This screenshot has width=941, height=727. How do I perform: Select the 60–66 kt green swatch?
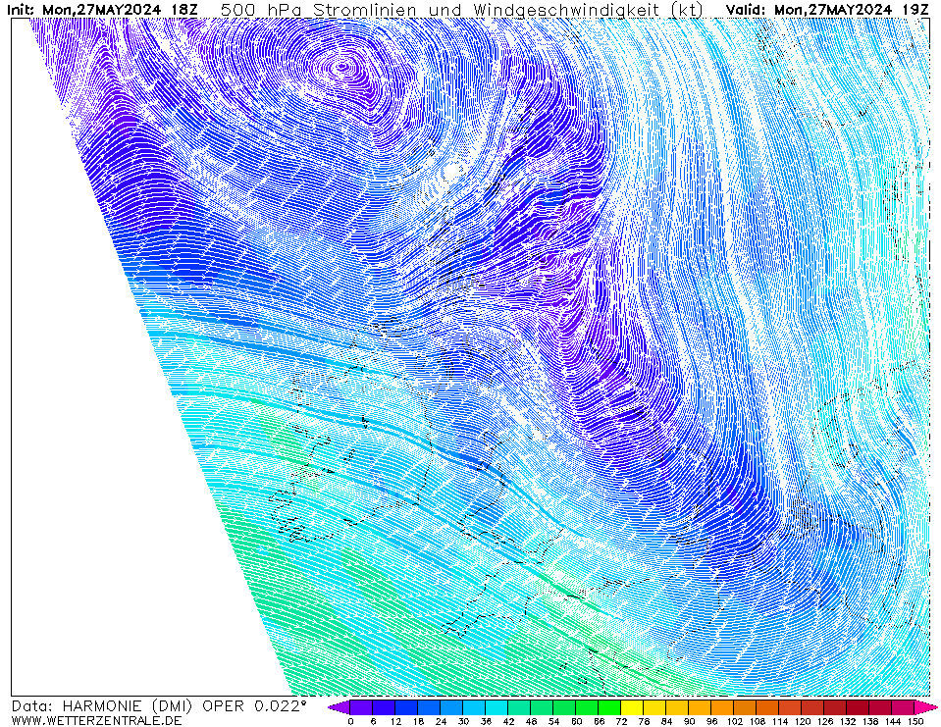tap(587, 707)
